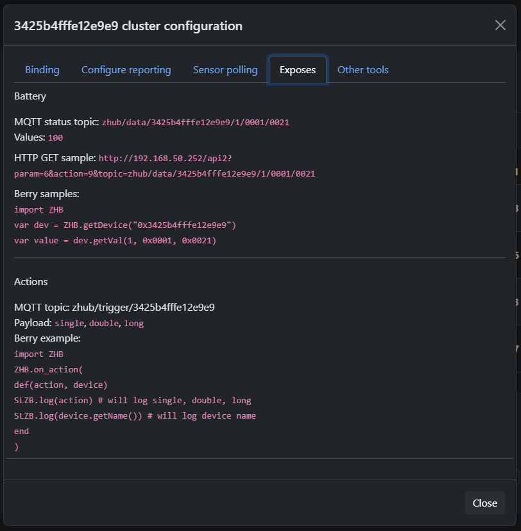Click the SLZB.log(action) code line

pyautogui.click(x=132, y=400)
